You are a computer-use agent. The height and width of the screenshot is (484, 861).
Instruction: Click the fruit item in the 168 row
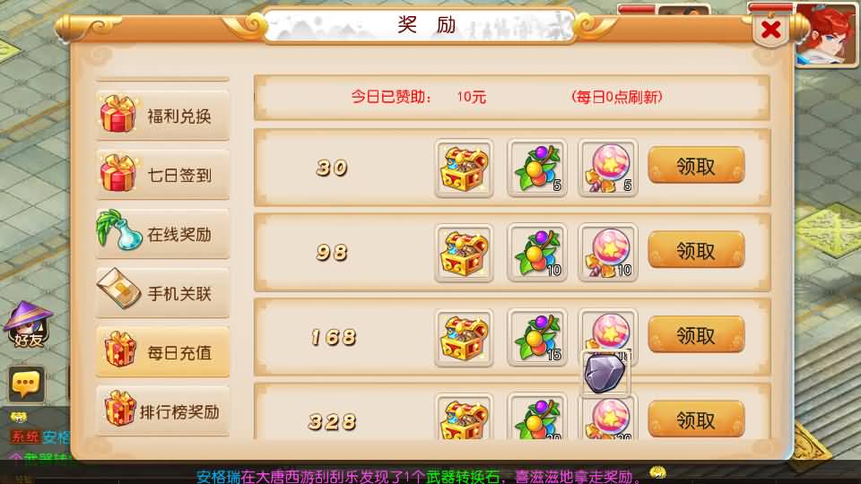point(537,338)
